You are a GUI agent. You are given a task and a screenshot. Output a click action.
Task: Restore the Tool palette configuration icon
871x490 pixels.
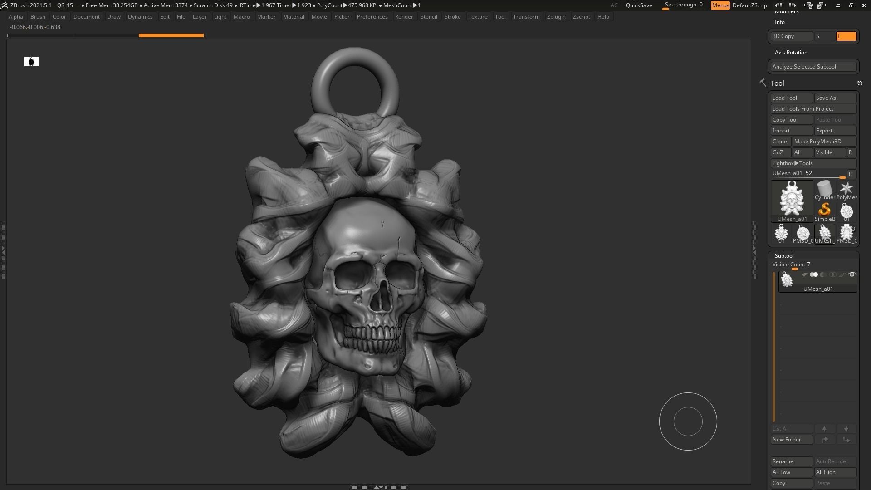point(860,83)
